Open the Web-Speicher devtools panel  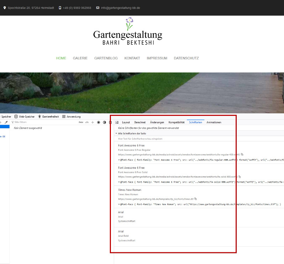(25, 117)
